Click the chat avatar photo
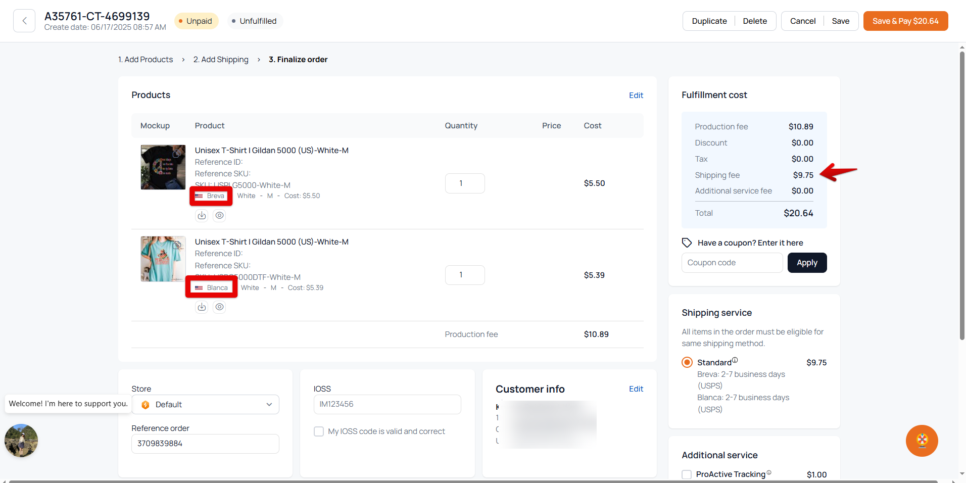Viewport: 966px width, 483px height. (x=21, y=441)
